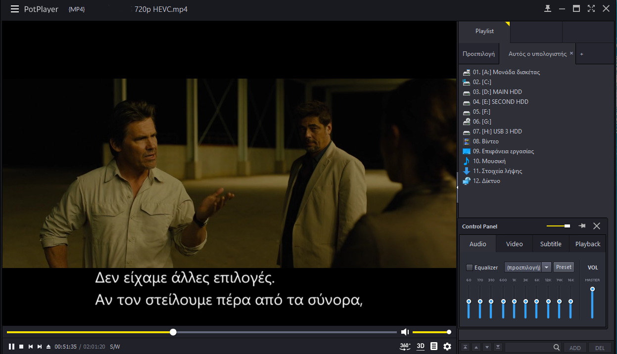Skip to the previous file
617x354 pixels.
[31, 347]
